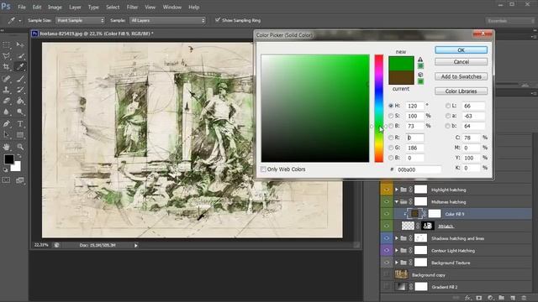Expand the Highlight hatching group
538x302 pixels.
[x=397, y=190]
